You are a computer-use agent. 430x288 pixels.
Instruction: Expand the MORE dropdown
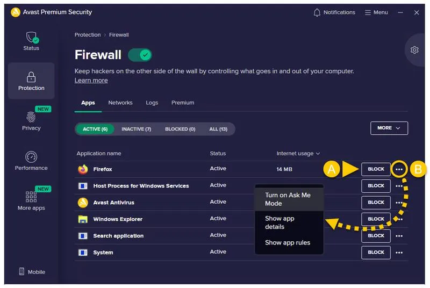tap(389, 128)
